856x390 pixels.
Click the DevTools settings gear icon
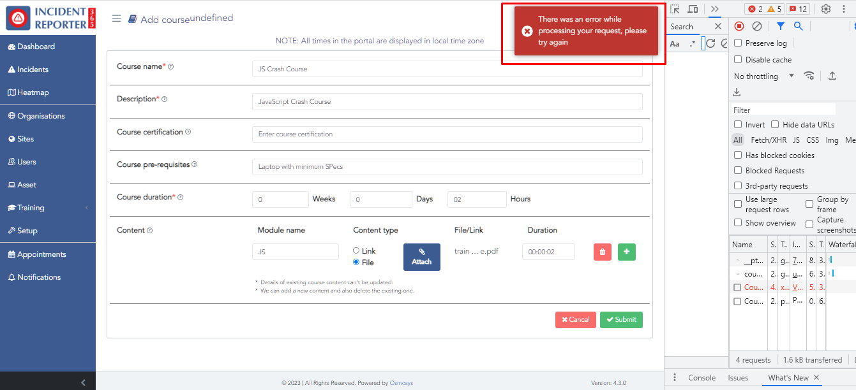click(826, 9)
